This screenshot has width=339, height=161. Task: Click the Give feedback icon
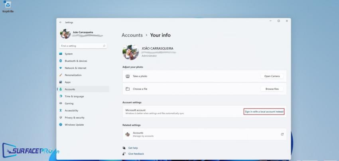[x=124, y=154]
